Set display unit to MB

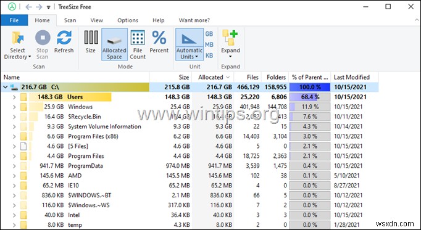(x=209, y=45)
